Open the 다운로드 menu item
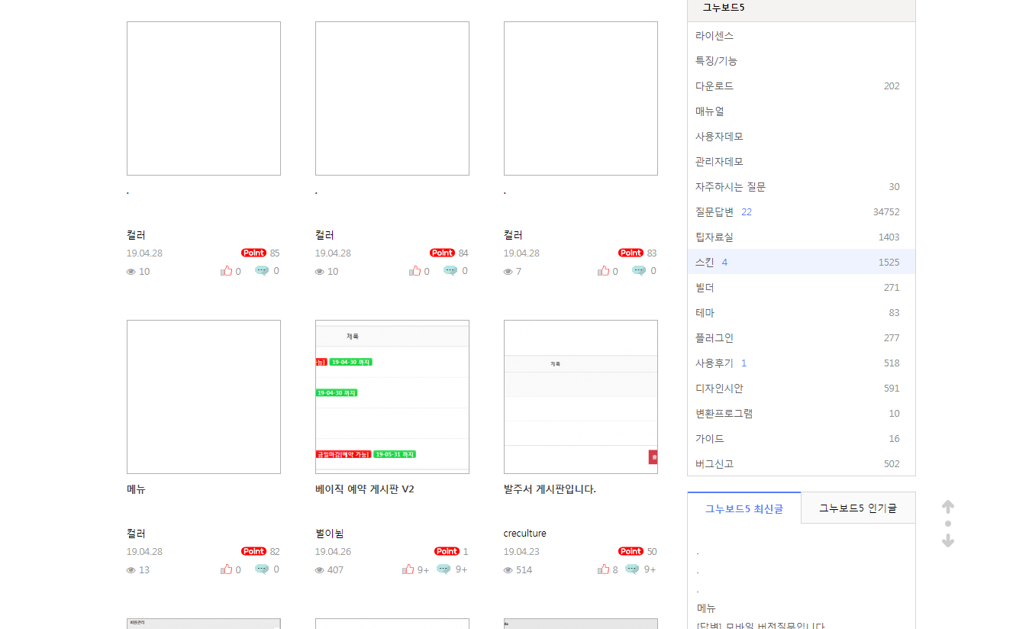The height and width of the screenshot is (629, 1029). point(714,86)
